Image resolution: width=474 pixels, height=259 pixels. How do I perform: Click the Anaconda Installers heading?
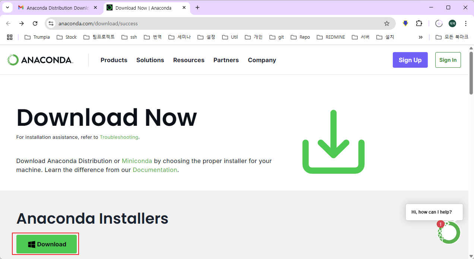coord(92,218)
